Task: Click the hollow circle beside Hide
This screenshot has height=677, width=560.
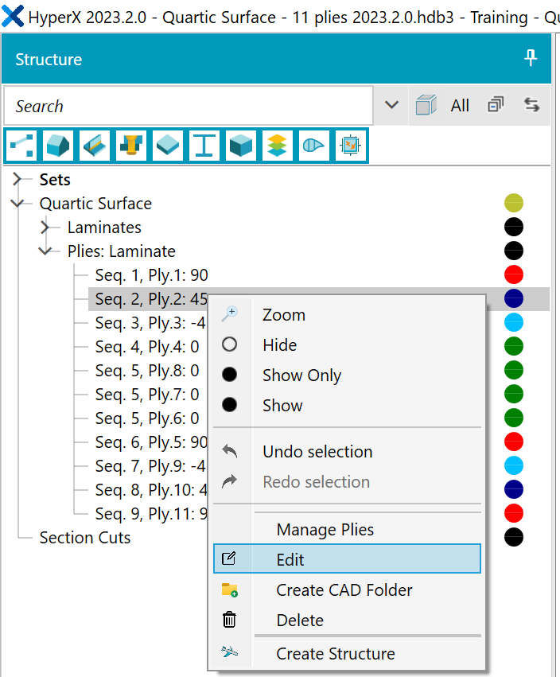Action: 229,344
